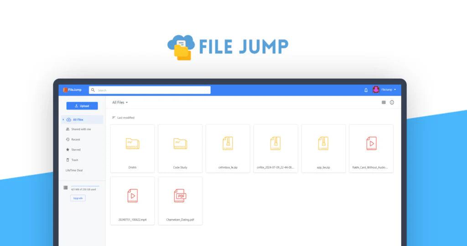Click the FileJump logo in header
Screen dimensions: 467x246
click(x=73, y=90)
